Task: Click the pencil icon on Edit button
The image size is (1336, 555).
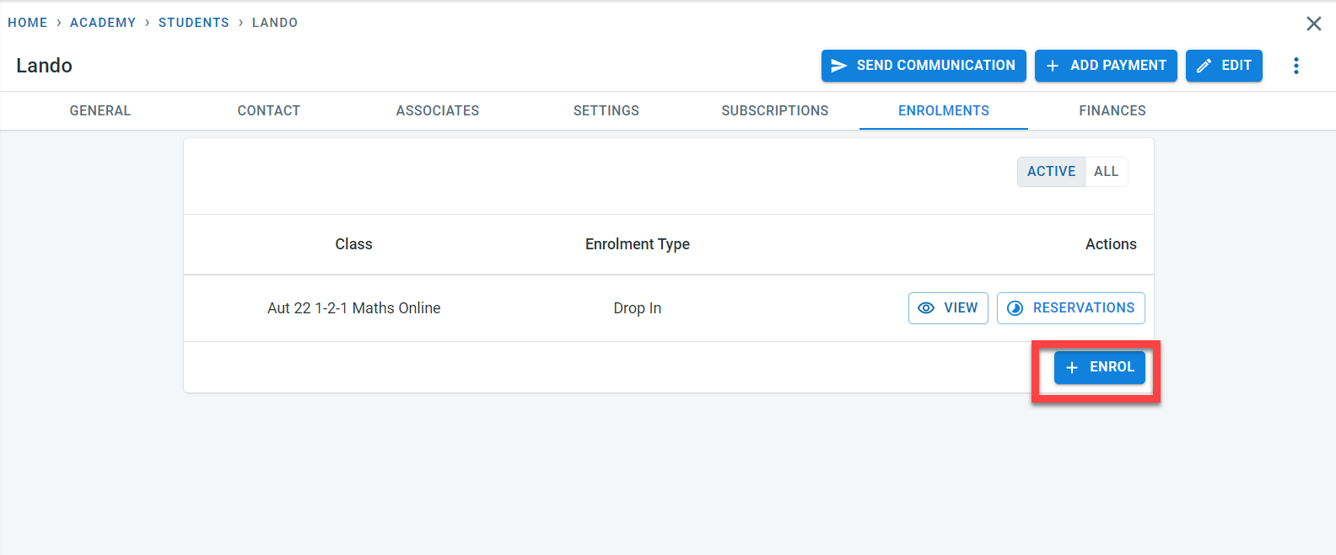Action: [x=1204, y=66]
